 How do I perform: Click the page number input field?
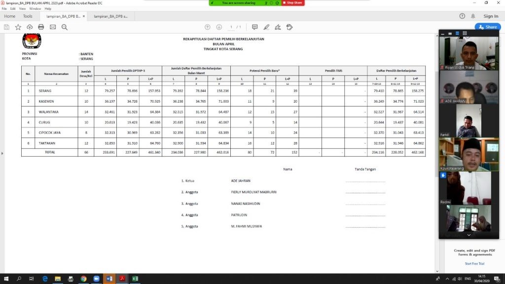coord(231,27)
